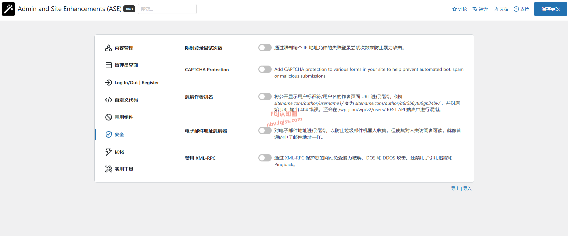The image size is (568, 236).
Task: Click the 内容管理 shapes icon
Action: (109, 48)
